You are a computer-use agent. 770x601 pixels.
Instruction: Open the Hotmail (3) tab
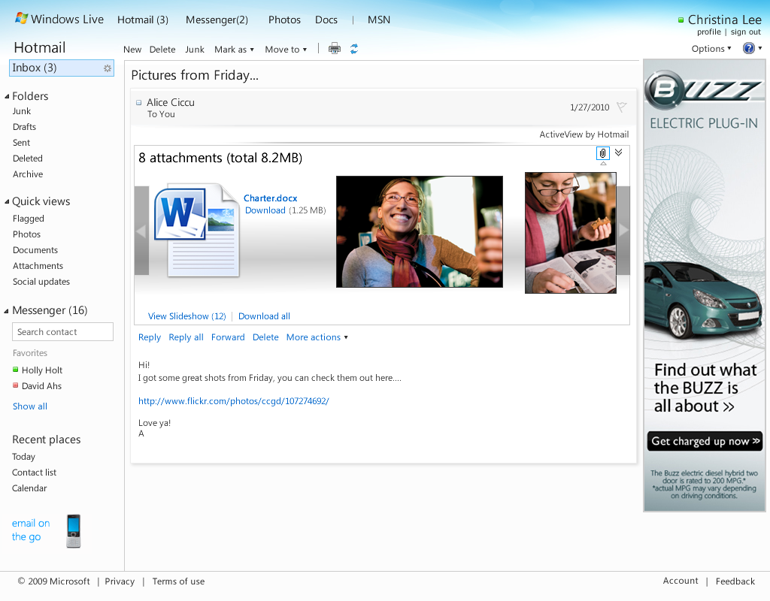tap(143, 20)
